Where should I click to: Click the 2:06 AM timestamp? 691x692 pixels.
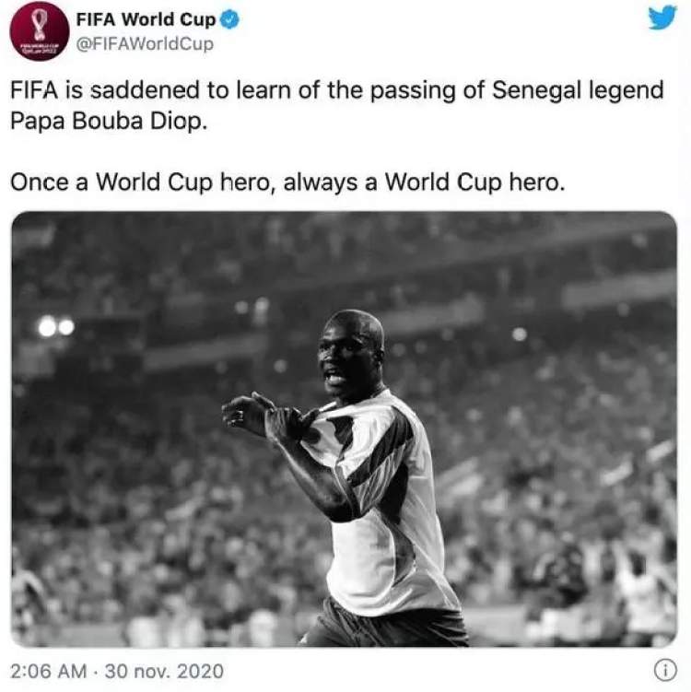coord(49,671)
